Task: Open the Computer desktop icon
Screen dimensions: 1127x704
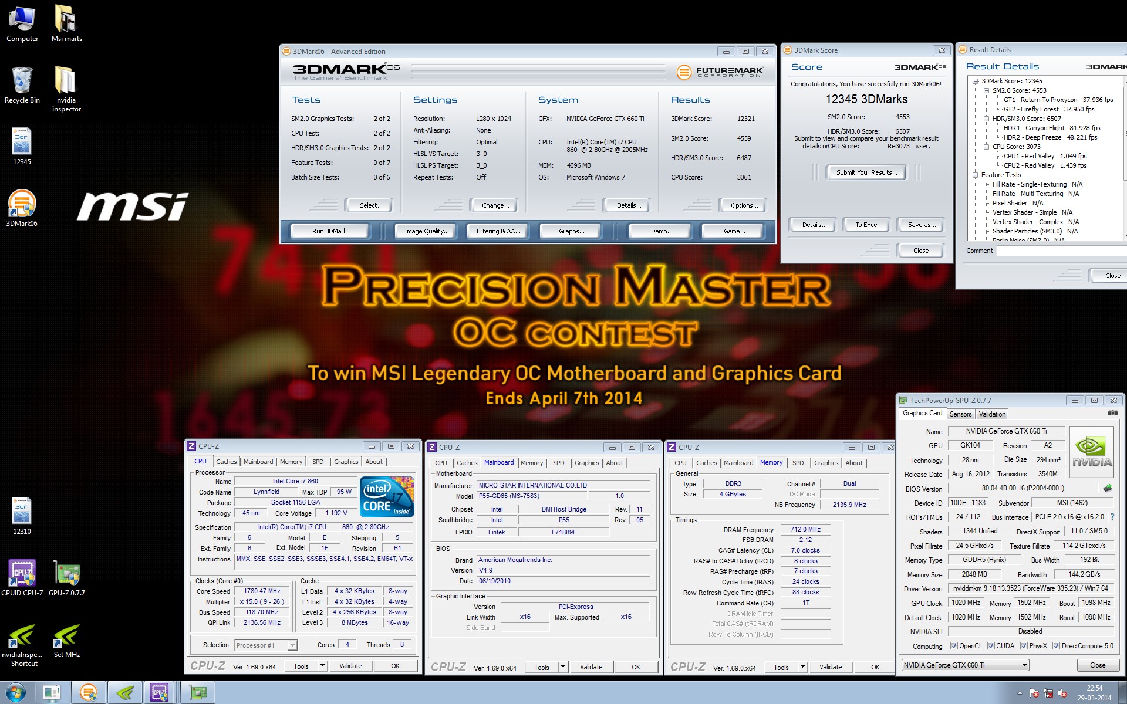Action: pyautogui.click(x=22, y=23)
